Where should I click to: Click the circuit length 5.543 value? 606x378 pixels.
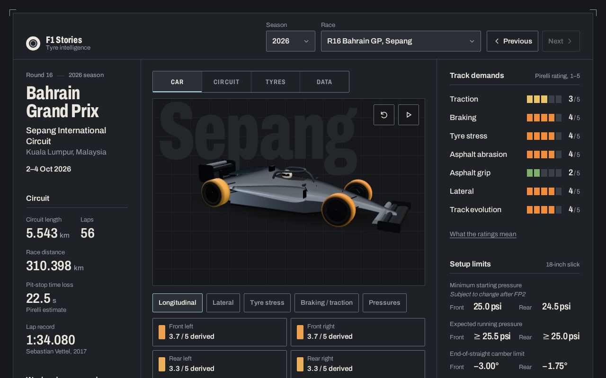[x=42, y=233]
